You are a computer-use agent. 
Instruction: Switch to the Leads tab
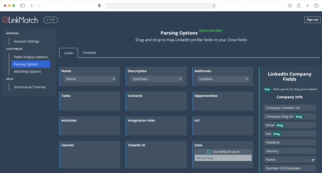tap(68, 53)
